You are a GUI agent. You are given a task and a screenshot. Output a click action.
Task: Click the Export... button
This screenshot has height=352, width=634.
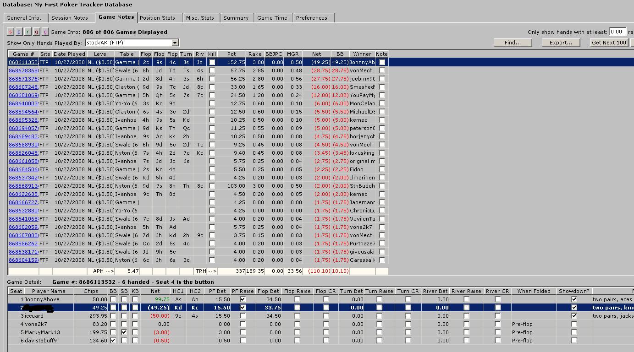pos(560,43)
